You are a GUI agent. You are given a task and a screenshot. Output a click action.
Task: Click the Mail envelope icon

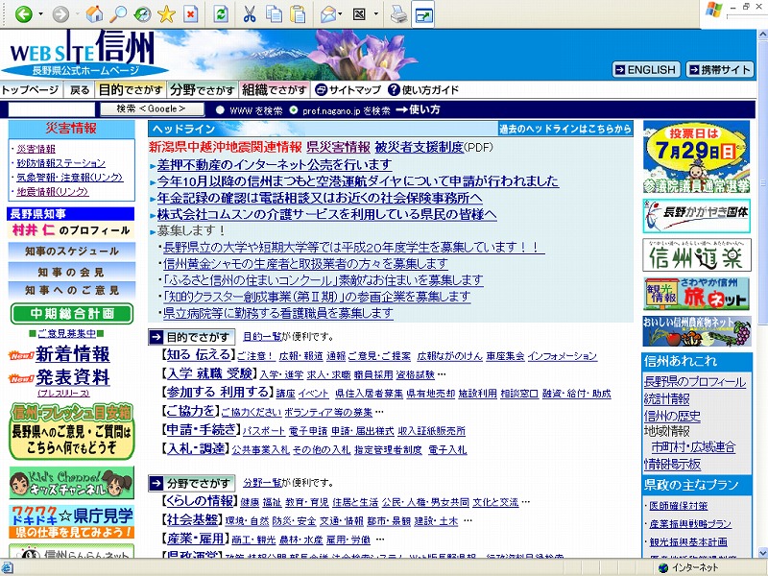327,14
